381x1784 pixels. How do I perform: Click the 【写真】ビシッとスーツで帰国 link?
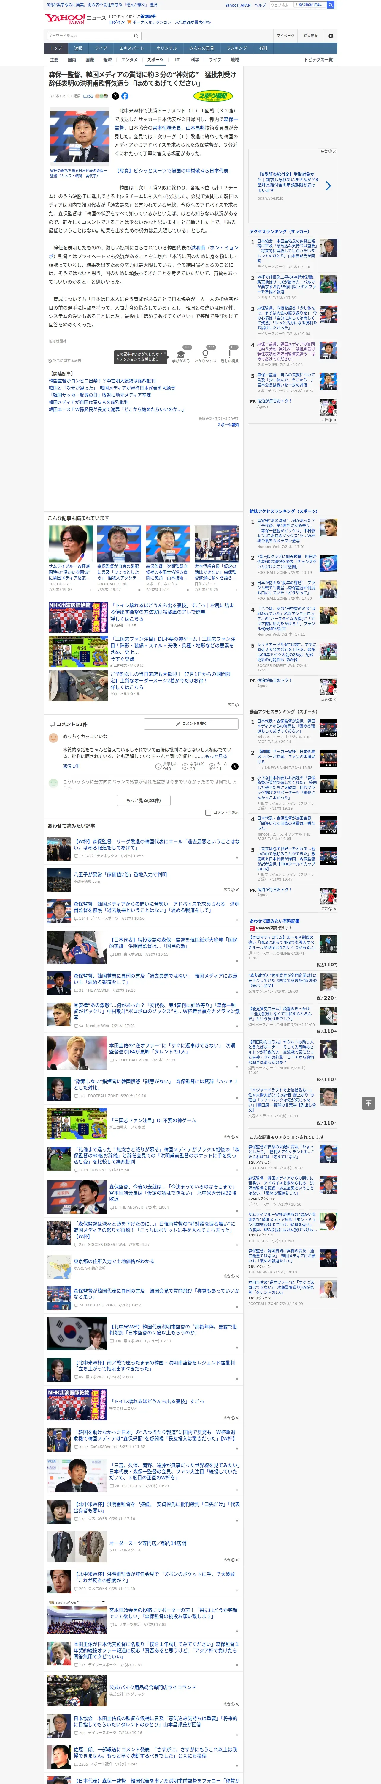point(171,170)
